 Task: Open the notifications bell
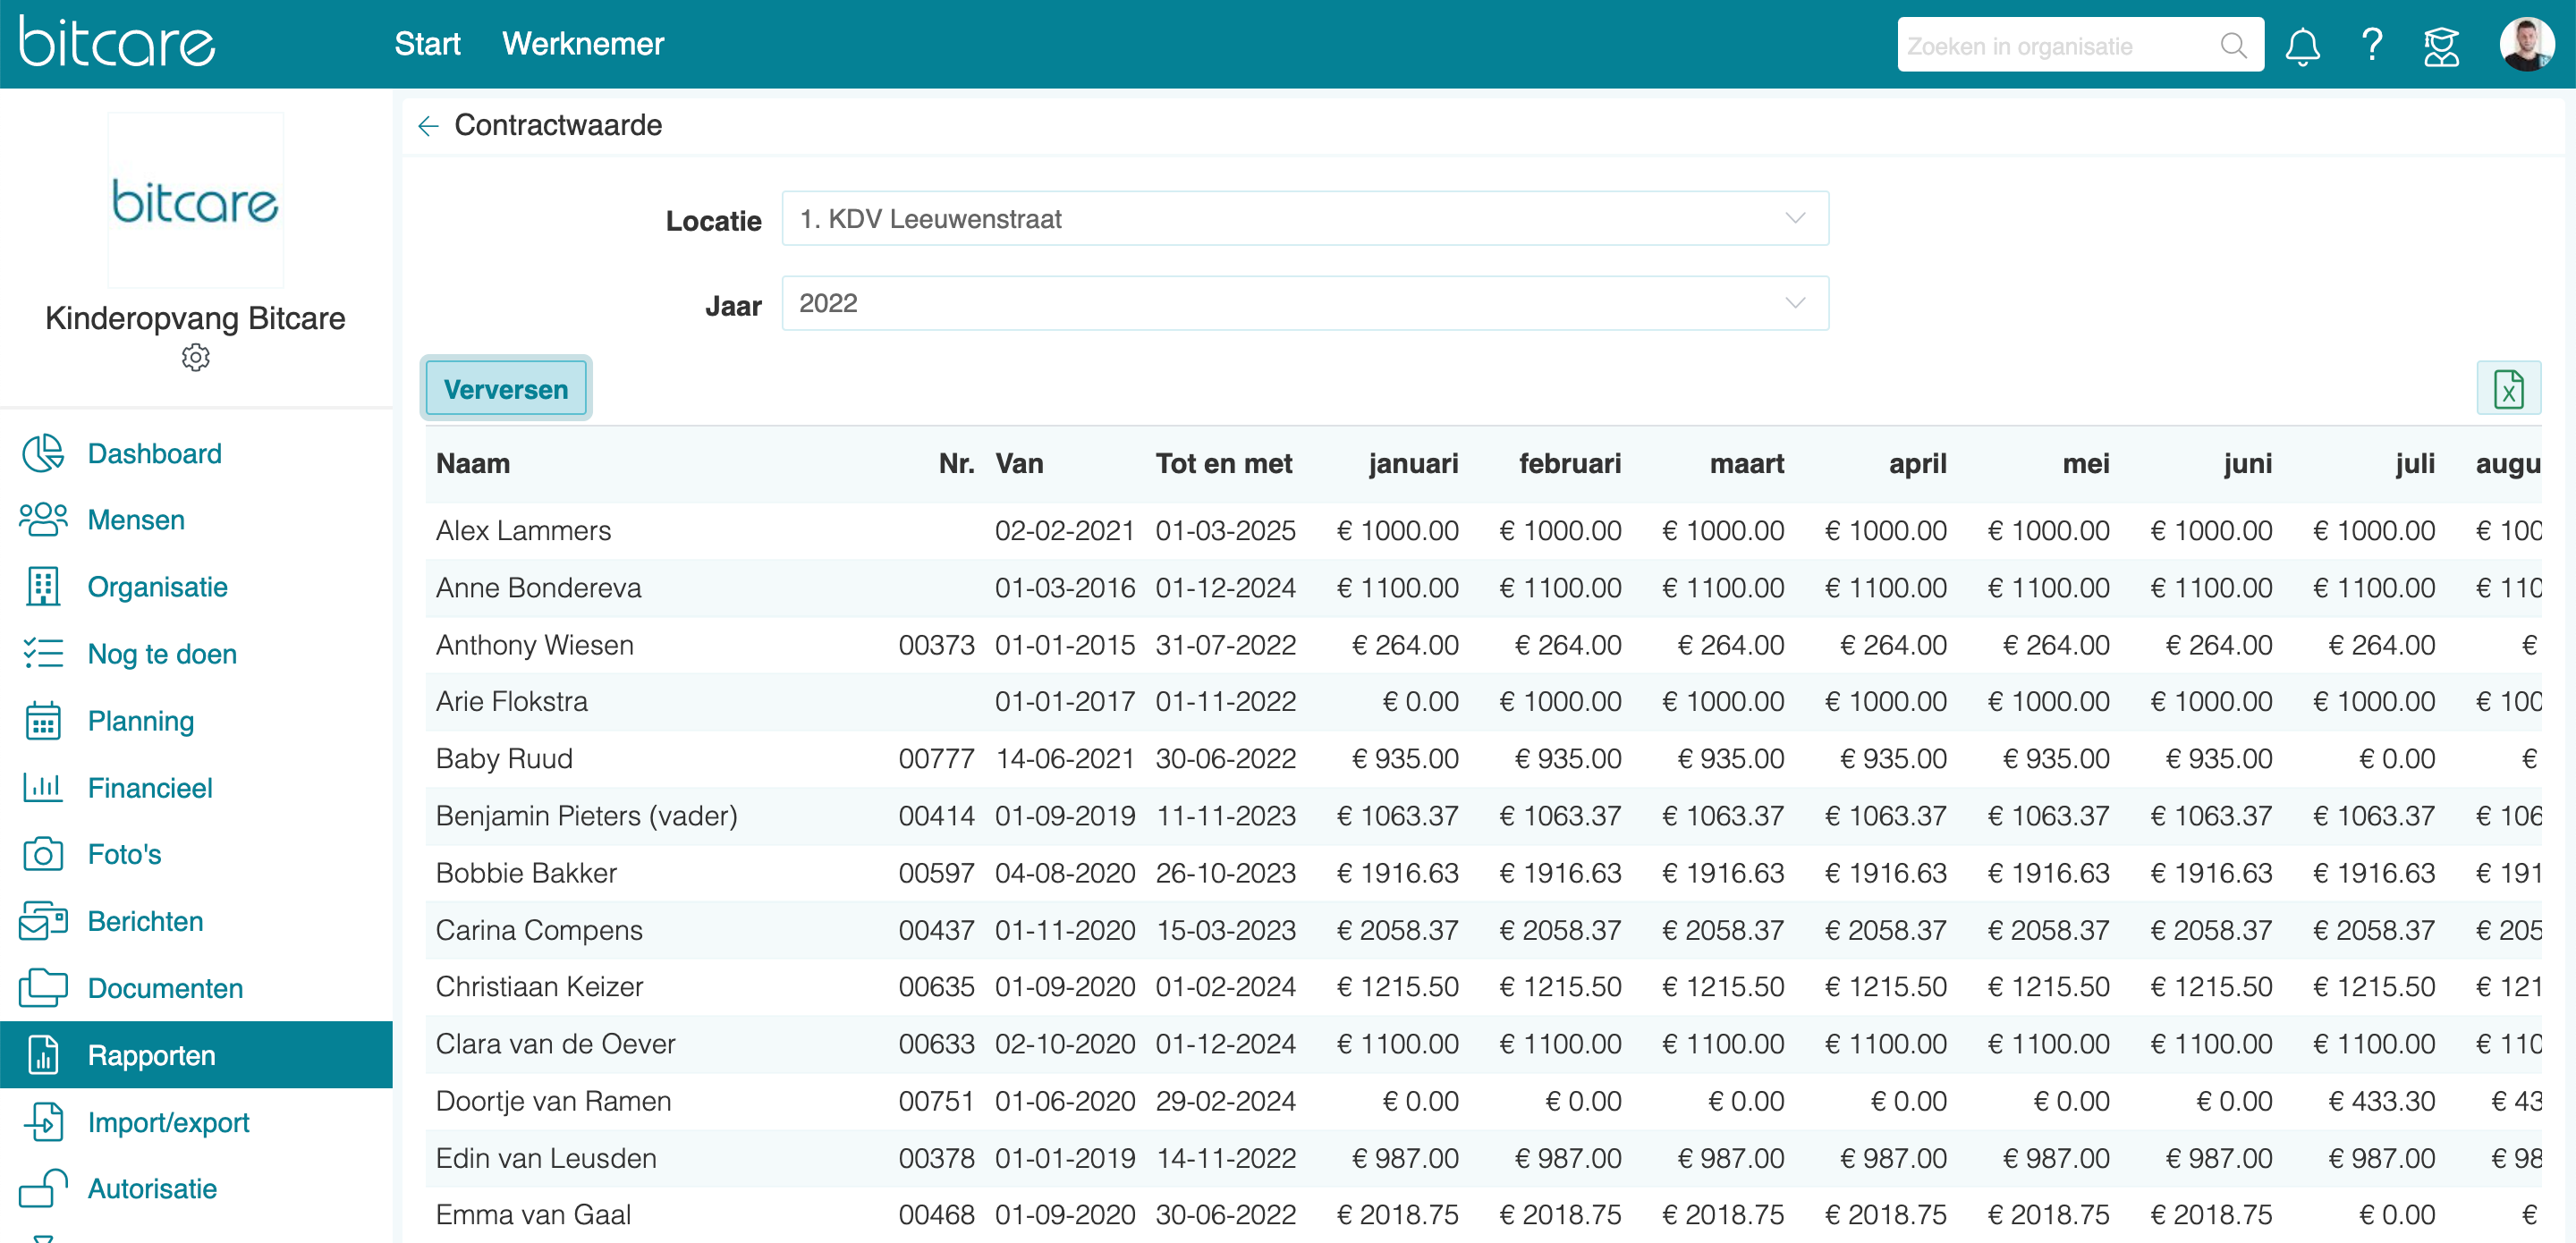click(2302, 46)
